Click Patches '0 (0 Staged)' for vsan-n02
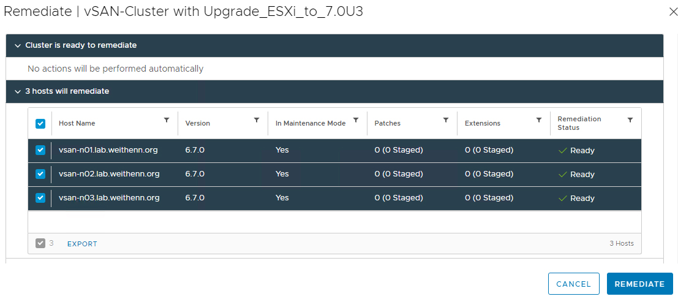Screen dimensions: 678x299 (399, 174)
